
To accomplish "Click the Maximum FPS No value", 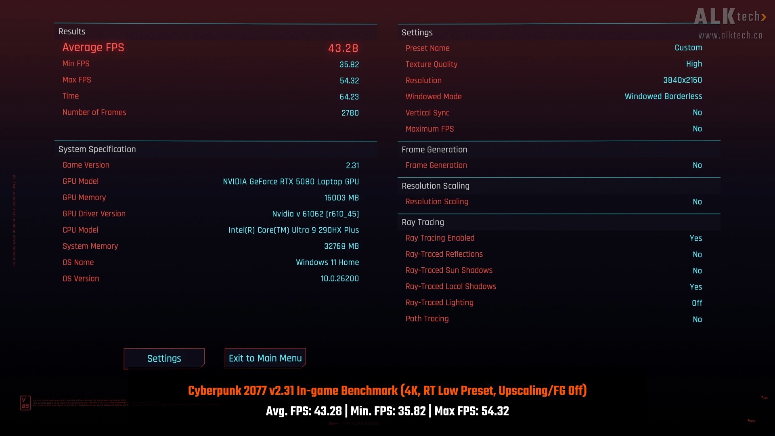I will coord(697,129).
